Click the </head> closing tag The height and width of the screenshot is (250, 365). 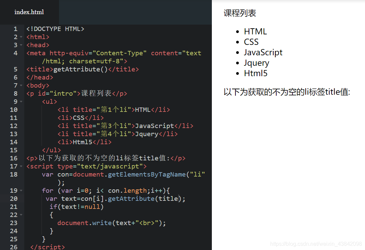coord(40,77)
